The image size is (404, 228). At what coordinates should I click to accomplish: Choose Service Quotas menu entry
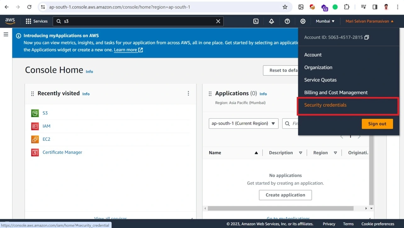(x=320, y=80)
